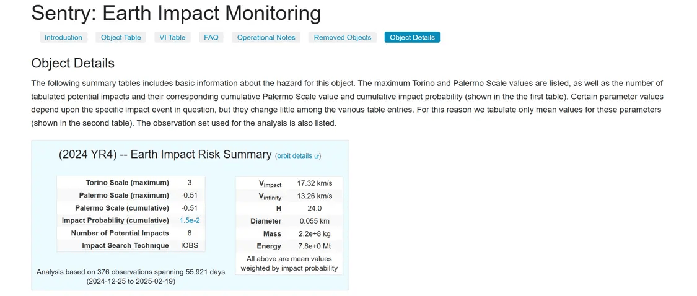Click the 7.8e+0 Mt energy value
Viewport: 697px width, 296px height.
point(315,246)
